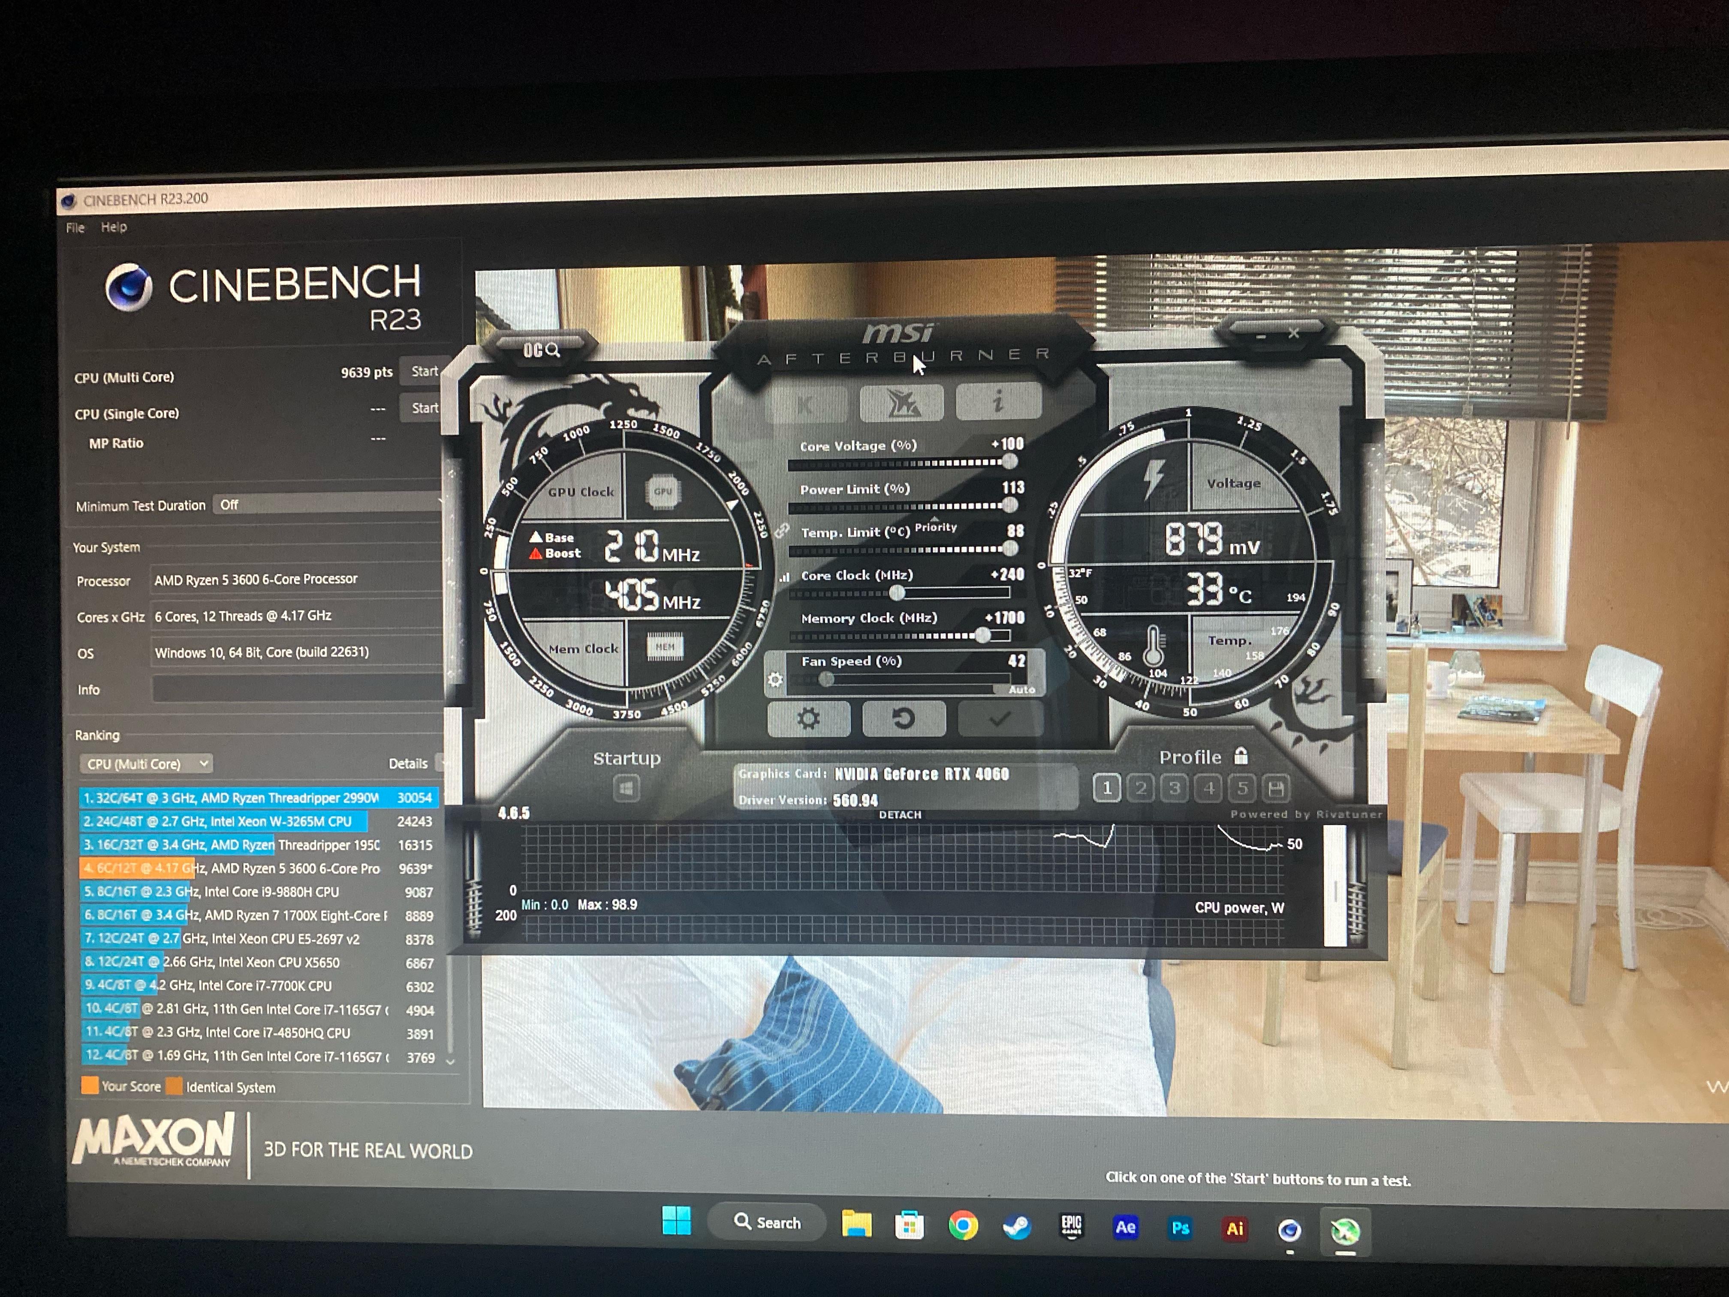Click the Afterburner monitor graph scrollbar

1335,886
